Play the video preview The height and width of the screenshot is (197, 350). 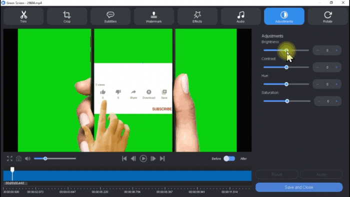tap(143, 158)
